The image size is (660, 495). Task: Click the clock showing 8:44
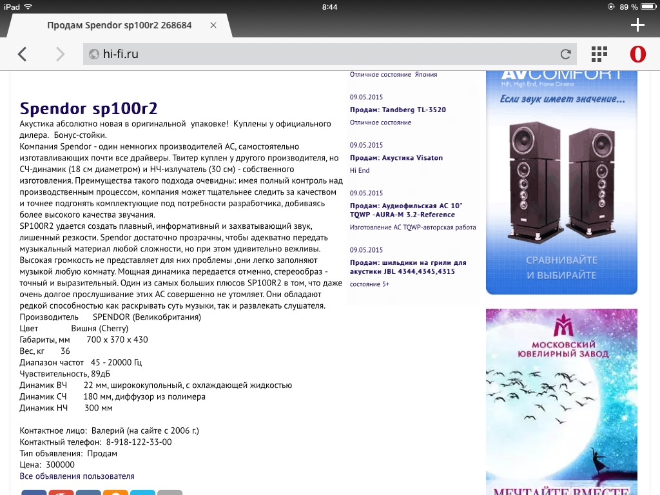[329, 6]
